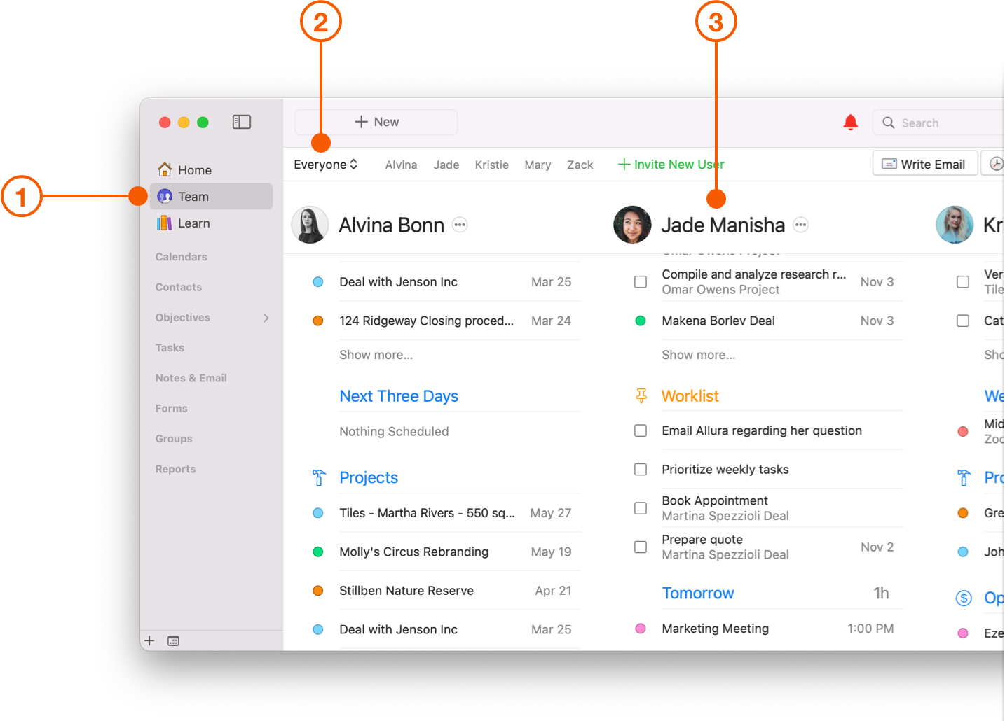Show more of Alvina's overdue items
1005x721 pixels.
(376, 354)
